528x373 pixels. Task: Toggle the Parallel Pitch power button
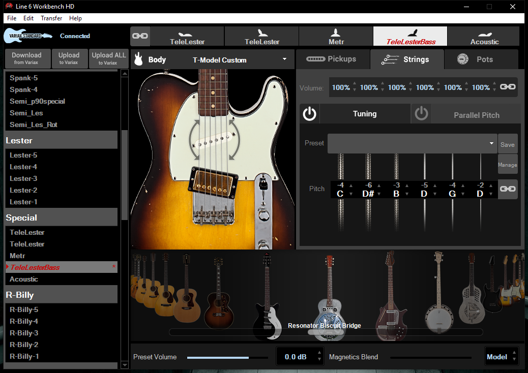(x=421, y=114)
